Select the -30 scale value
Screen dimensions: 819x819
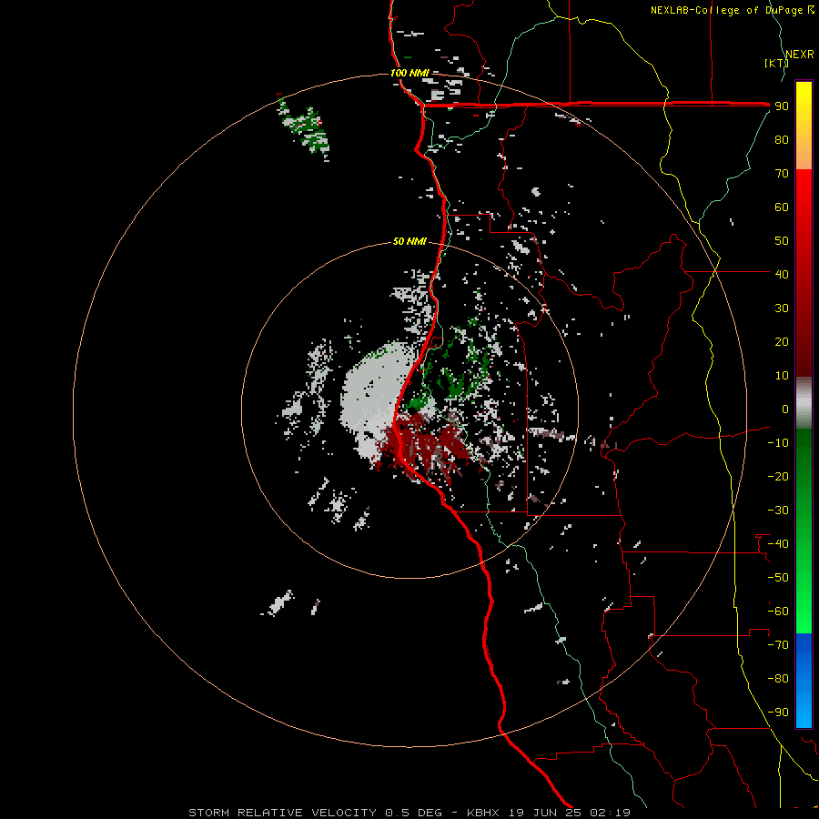[x=778, y=511]
